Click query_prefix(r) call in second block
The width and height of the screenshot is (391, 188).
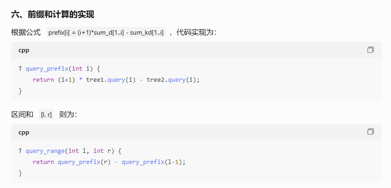[84, 162]
